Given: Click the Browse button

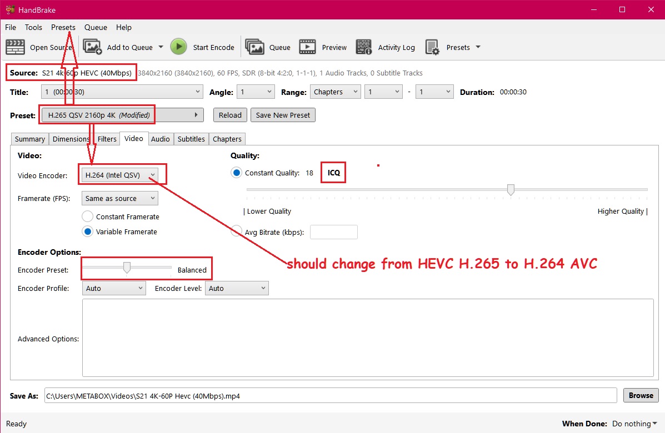Looking at the screenshot, I should [x=641, y=395].
